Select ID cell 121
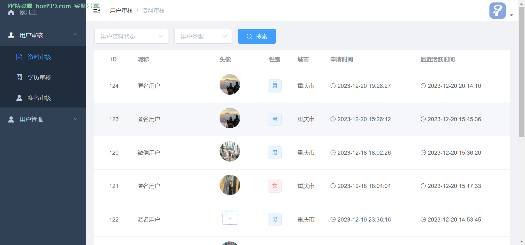The width and height of the screenshot is (525, 245). 114,186
